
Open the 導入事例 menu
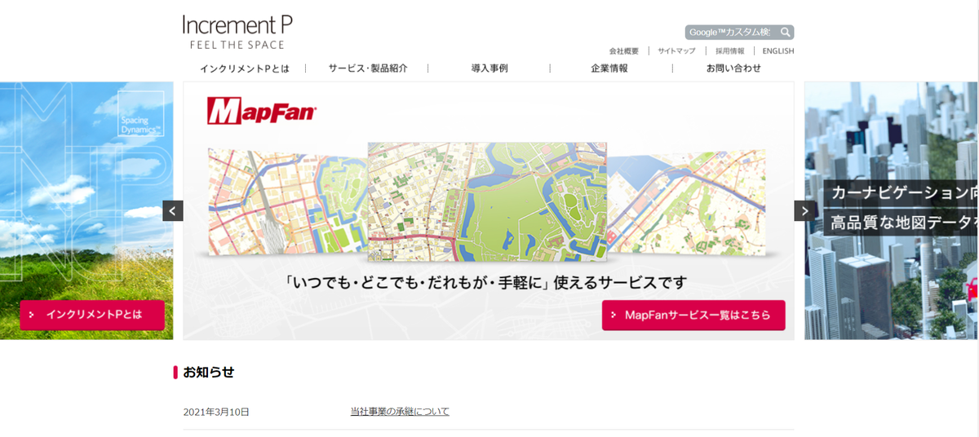[x=489, y=68]
